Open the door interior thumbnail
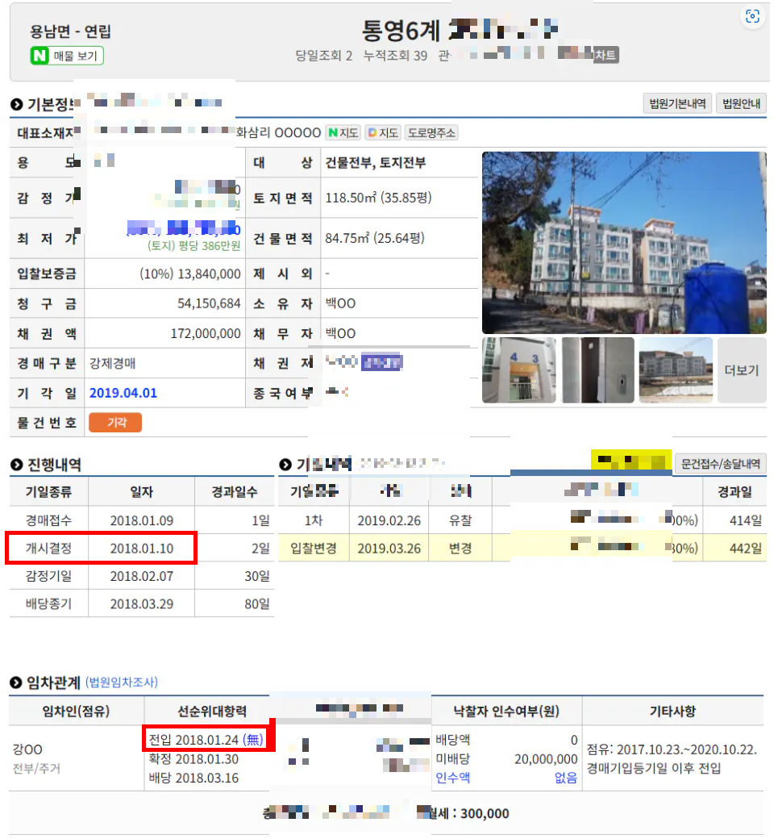The image size is (778, 839). tap(597, 370)
